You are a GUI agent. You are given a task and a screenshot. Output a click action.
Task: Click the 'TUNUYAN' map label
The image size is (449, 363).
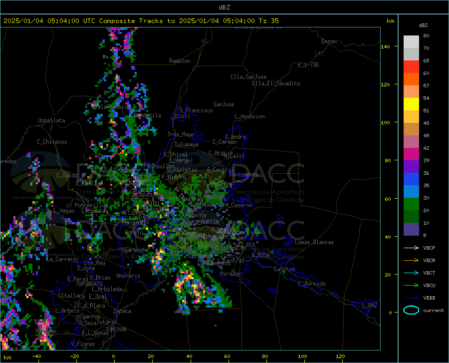tap(116, 330)
